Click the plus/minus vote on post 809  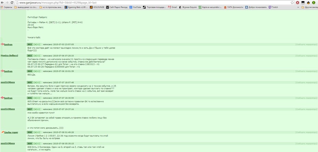(x=37, y=143)
